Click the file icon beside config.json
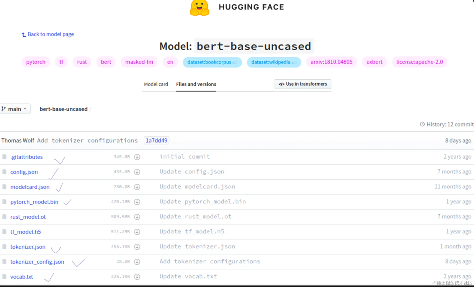 click(4, 172)
